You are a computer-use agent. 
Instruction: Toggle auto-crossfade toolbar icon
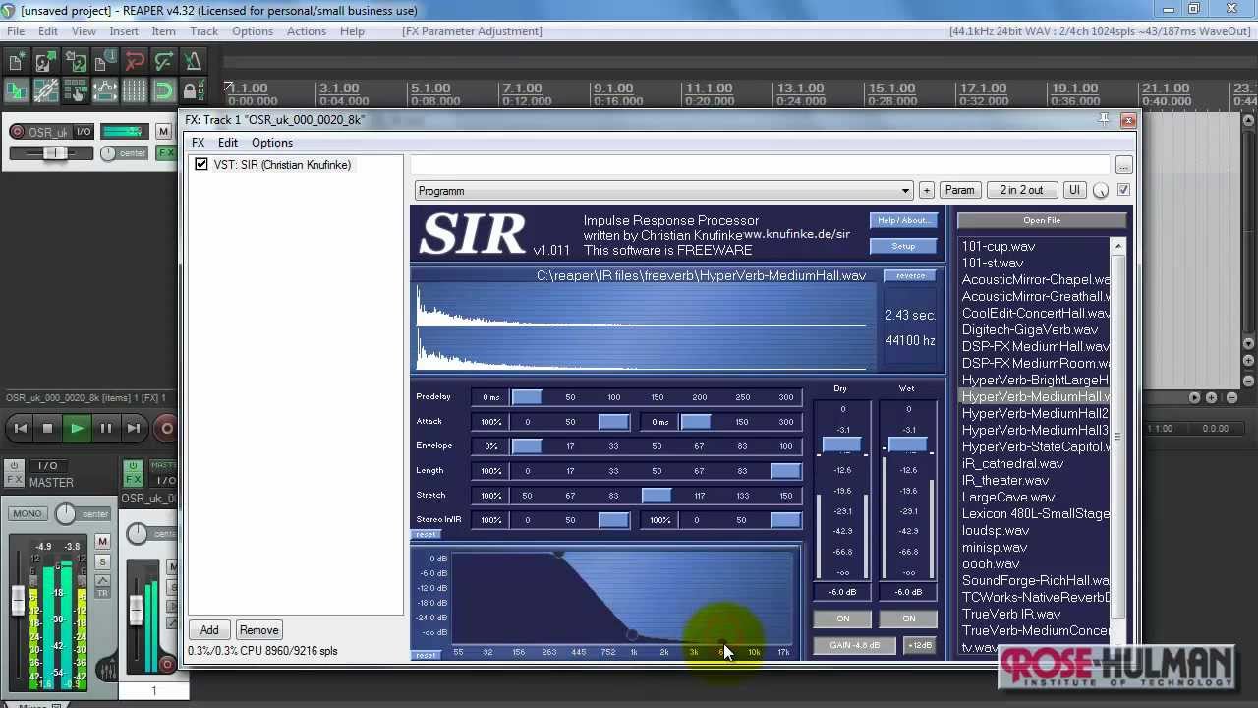click(16, 90)
